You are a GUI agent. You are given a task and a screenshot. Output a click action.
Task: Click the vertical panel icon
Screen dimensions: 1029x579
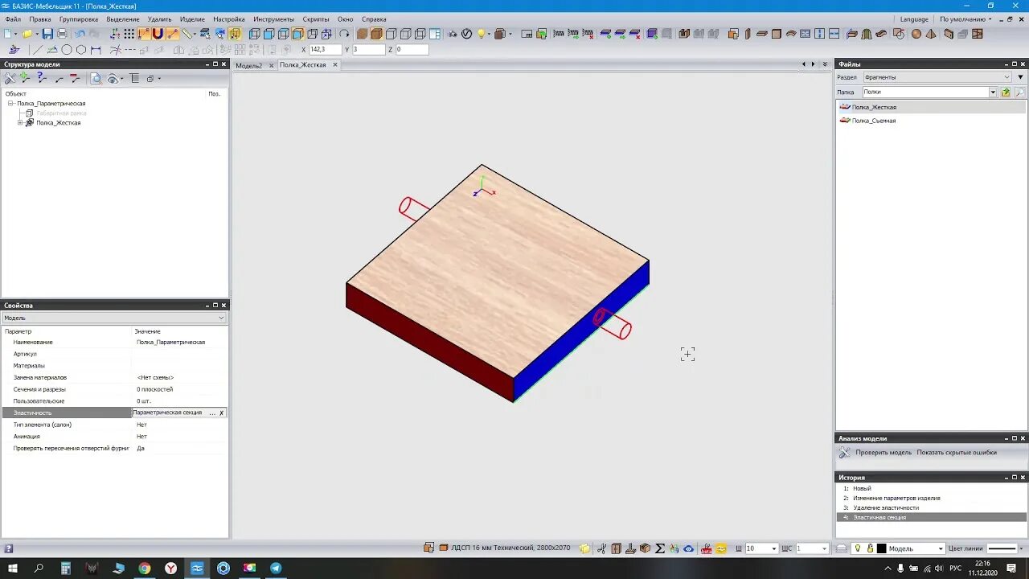point(747,34)
